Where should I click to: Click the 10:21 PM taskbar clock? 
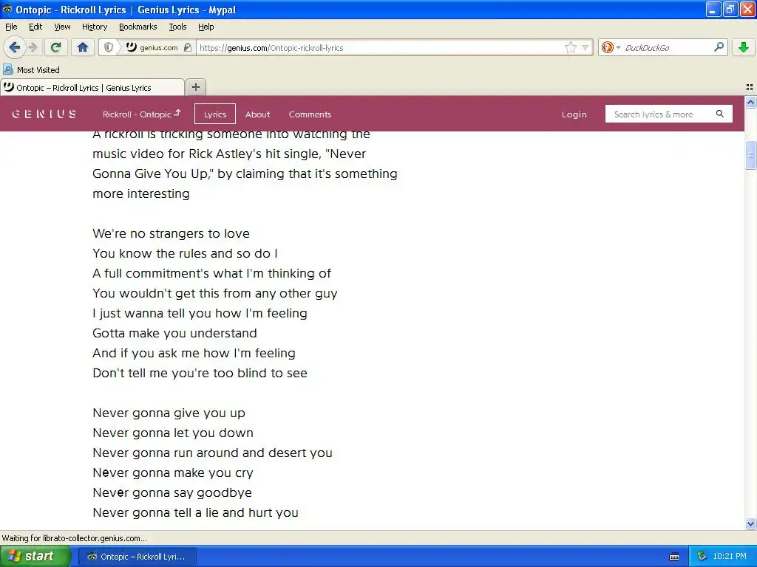pyautogui.click(x=730, y=557)
